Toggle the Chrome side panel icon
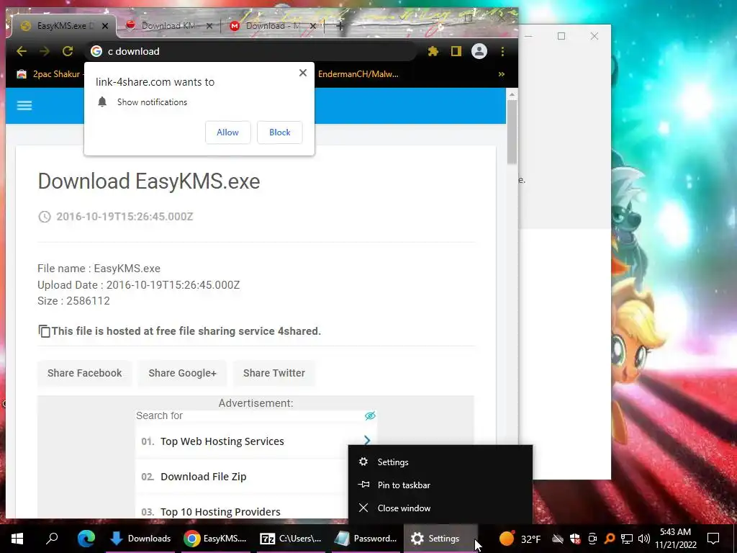The image size is (737, 553). coord(456,51)
